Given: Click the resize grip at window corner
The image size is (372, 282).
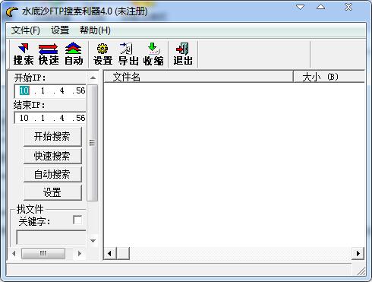Looking at the screenshot, I should point(361,271).
